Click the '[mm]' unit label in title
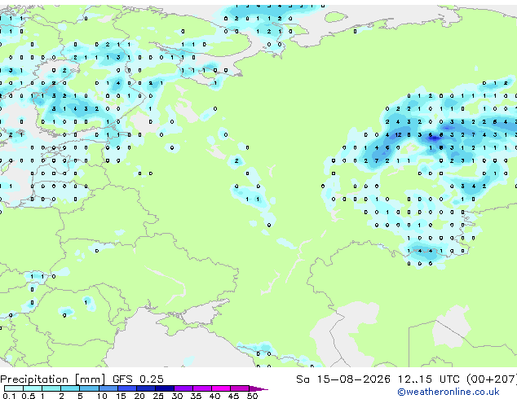This screenshot has width=517, height=399. tap(90, 379)
